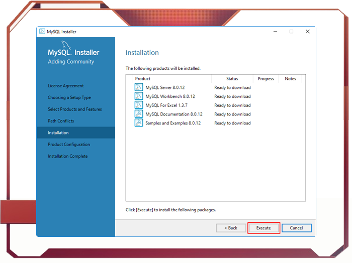Click the Installation Complete step

coord(68,156)
